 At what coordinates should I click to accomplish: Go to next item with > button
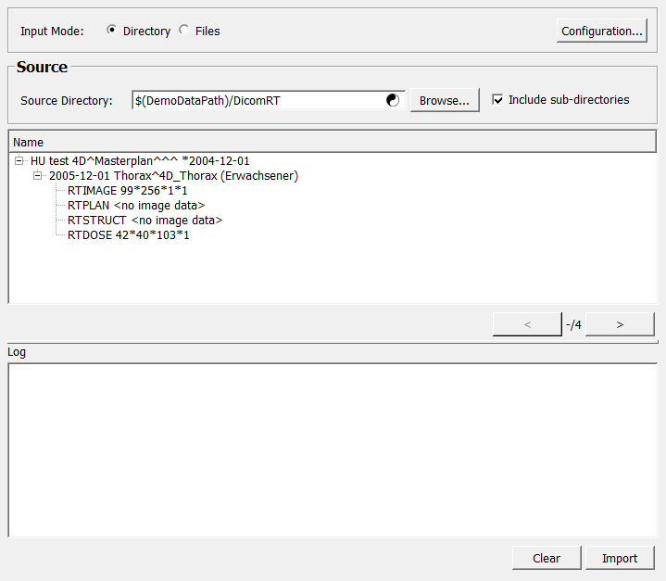click(620, 324)
